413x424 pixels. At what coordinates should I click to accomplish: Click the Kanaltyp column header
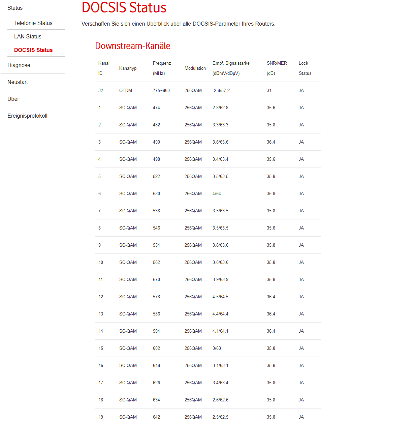coord(128,68)
